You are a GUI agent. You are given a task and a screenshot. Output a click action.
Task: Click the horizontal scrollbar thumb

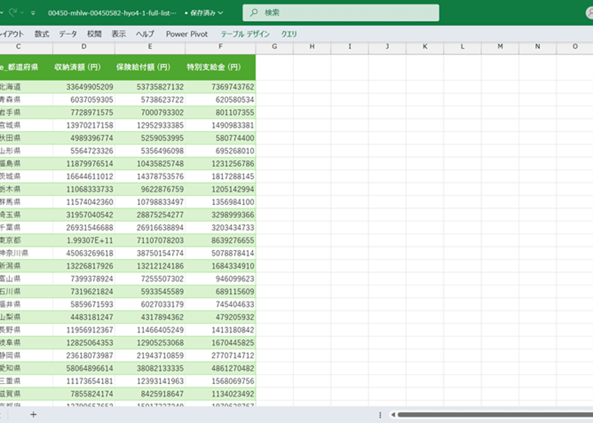click(x=495, y=415)
